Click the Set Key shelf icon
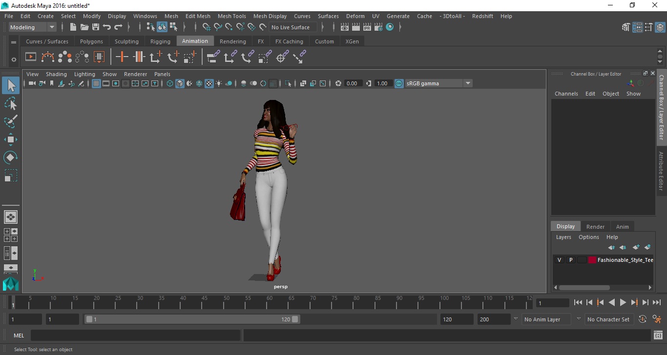 coord(122,57)
